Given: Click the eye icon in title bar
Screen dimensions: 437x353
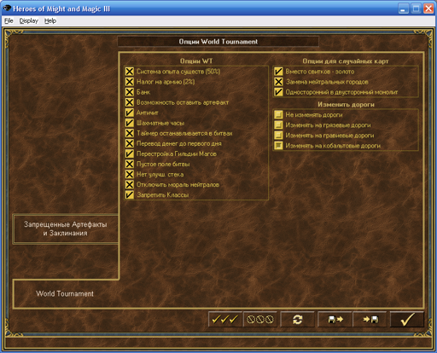Looking at the screenshot, I should (7, 9).
